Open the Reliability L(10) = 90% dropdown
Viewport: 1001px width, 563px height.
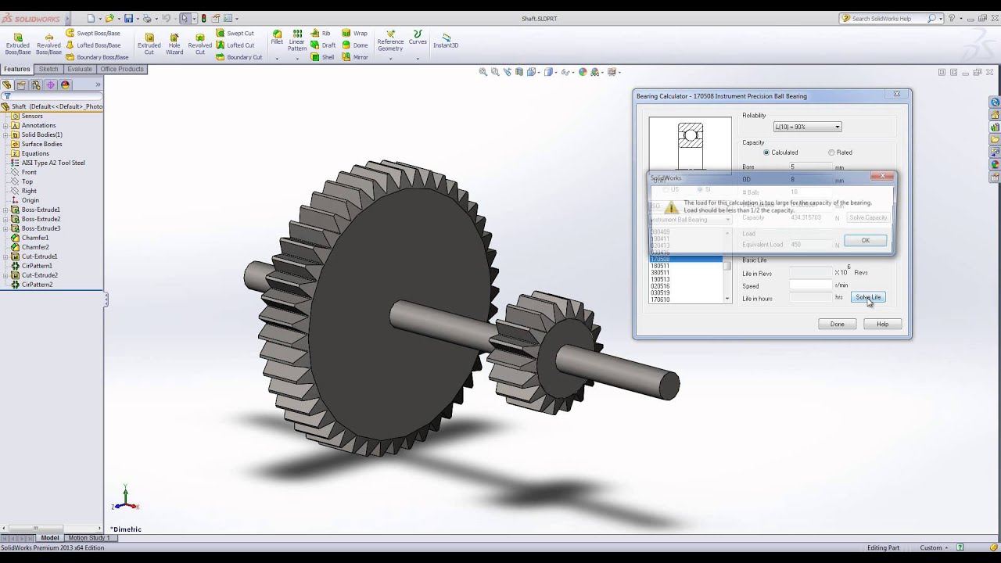(x=807, y=127)
